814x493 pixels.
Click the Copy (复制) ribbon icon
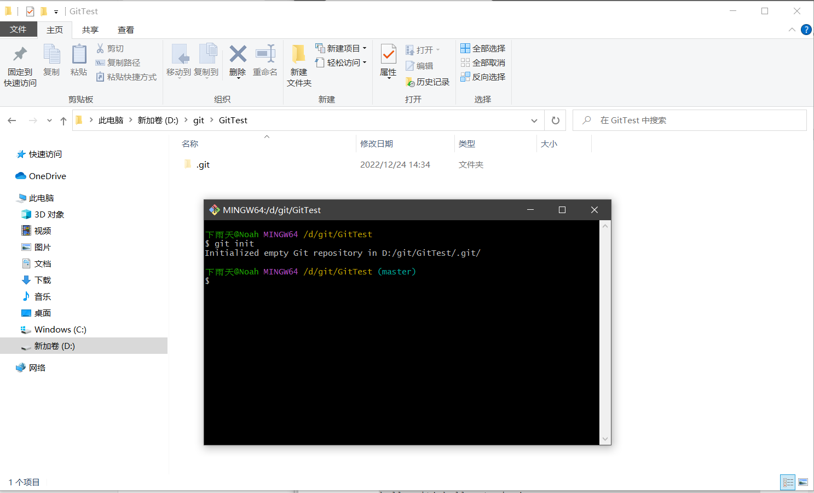click(51, 61)
